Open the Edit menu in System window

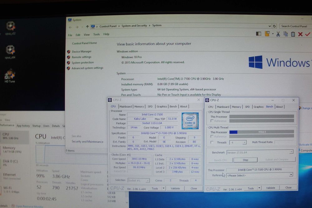(x=78, y=35)
